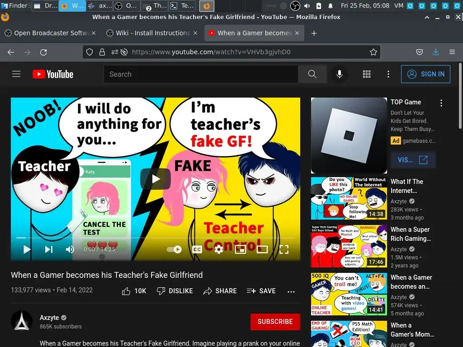Open the TOP Game ad thumbnail
Screen dimensions: 463x347
point(349,136)
